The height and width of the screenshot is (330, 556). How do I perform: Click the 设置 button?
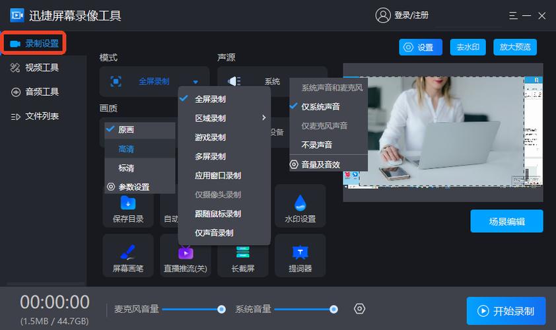(x=421, y=47)
